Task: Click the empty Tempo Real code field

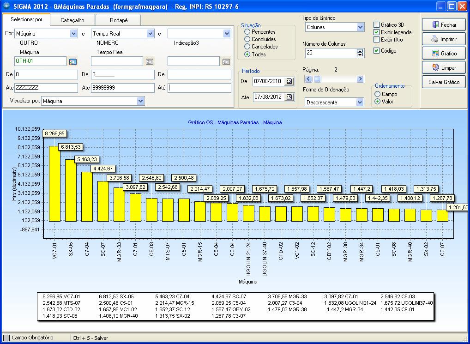Action: coord(117,61)
